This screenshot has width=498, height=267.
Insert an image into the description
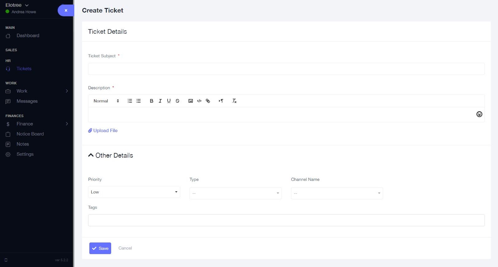coord(190,101)
